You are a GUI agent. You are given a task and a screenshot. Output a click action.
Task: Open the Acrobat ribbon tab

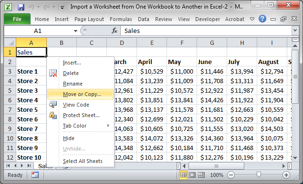click(x=235, y=19)
